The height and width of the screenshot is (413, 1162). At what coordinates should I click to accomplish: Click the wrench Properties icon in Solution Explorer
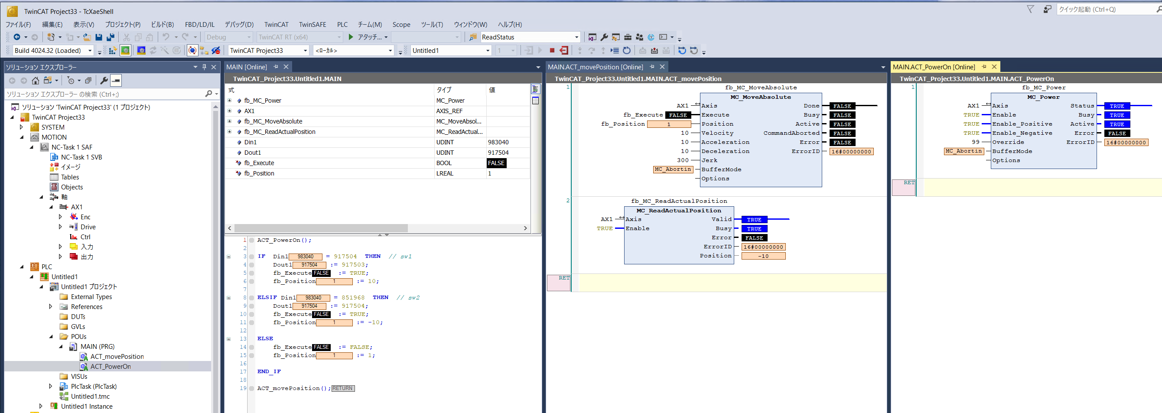tap(104, 81)
